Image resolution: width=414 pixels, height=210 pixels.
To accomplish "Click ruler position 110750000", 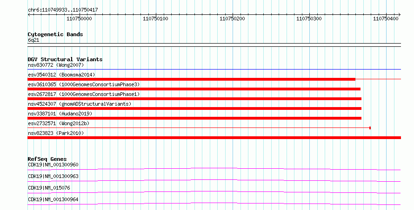I will [x=79, y=19].
